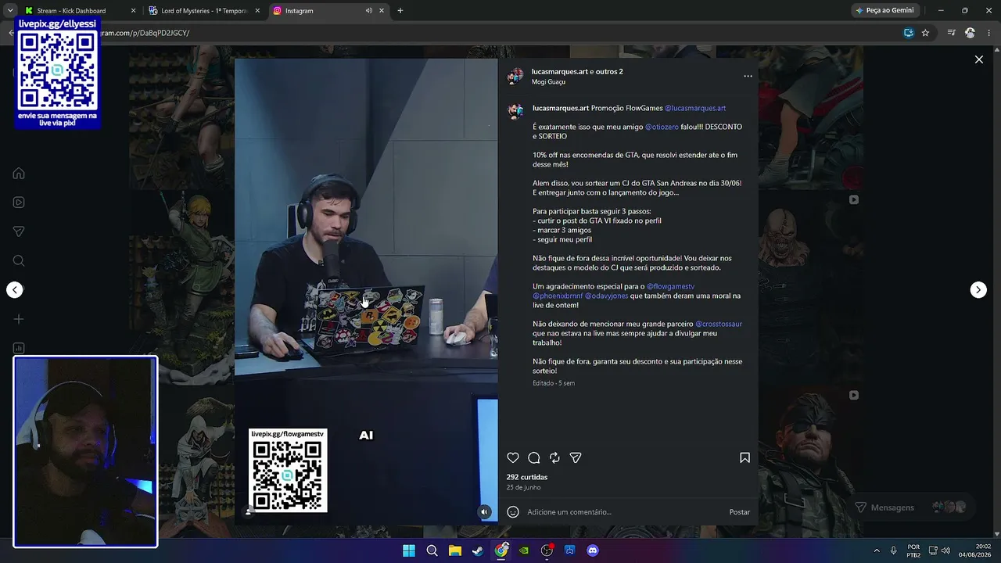View the 292 curtidas likes list
This screenshot has width=1001, height=563.
point(527,477)
